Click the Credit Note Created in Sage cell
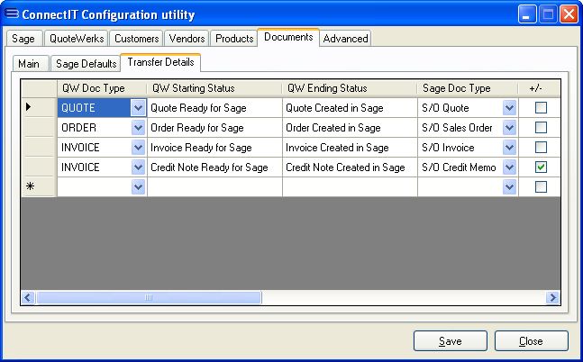This screenshot has height=362, width=583. [350, 167]
